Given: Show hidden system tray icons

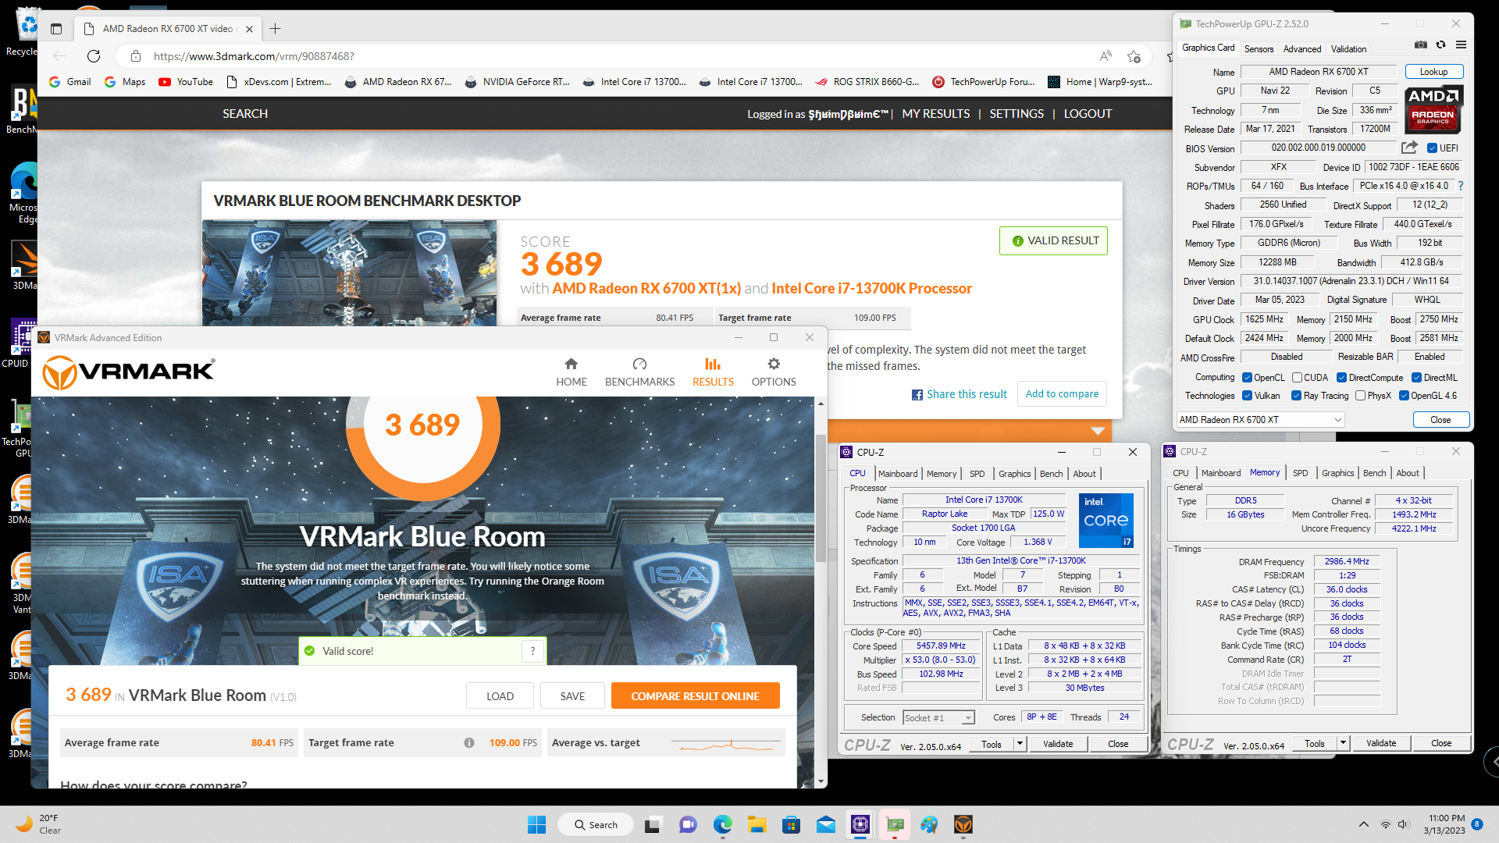Looking at the screenshot, I should click(1363, 824).
